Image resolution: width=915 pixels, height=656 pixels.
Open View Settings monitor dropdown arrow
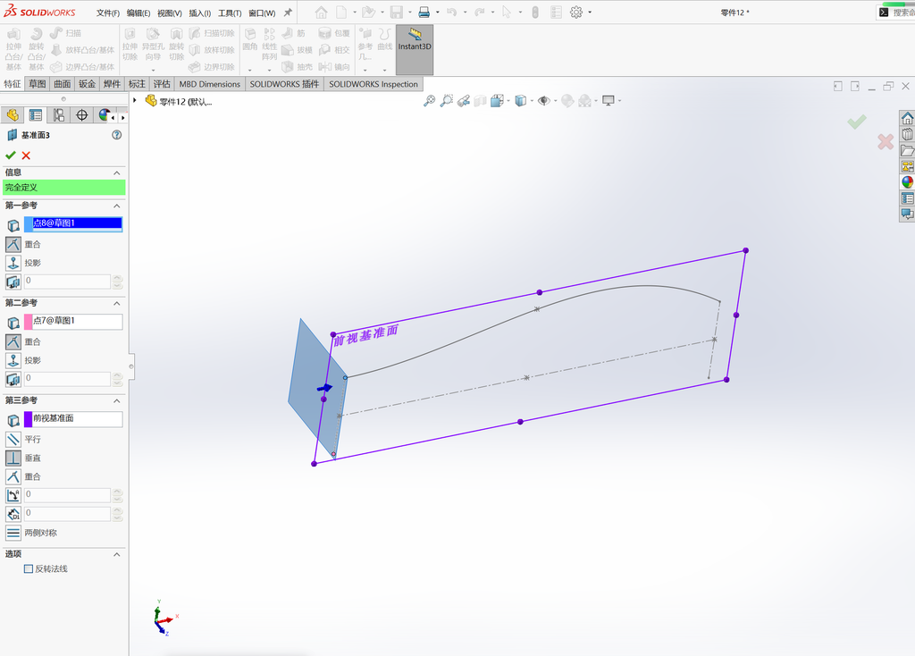[x=620, y=101]
